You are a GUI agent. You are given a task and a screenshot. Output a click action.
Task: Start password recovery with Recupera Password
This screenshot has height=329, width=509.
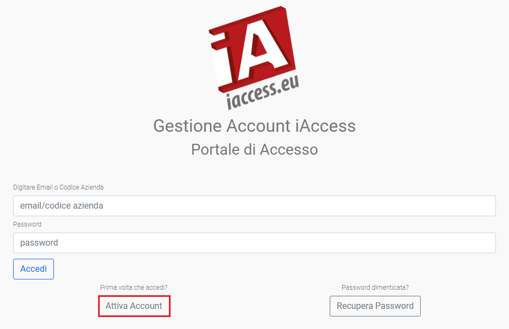(375, 306)
